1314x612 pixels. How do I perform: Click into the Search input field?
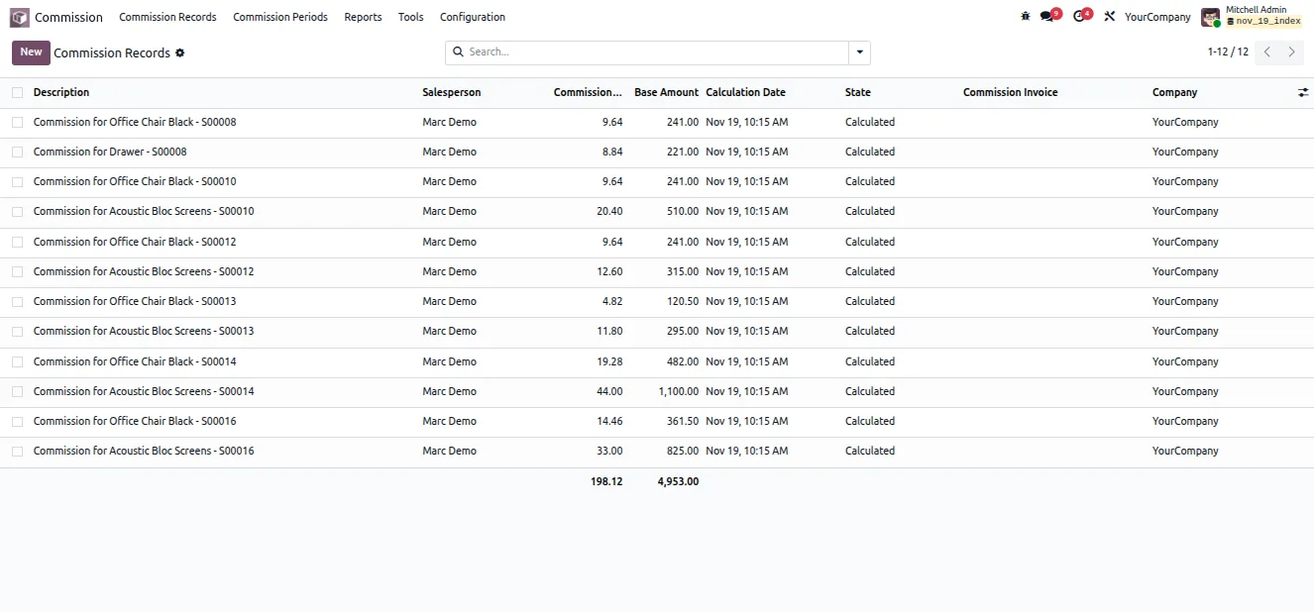click(656, 52)
